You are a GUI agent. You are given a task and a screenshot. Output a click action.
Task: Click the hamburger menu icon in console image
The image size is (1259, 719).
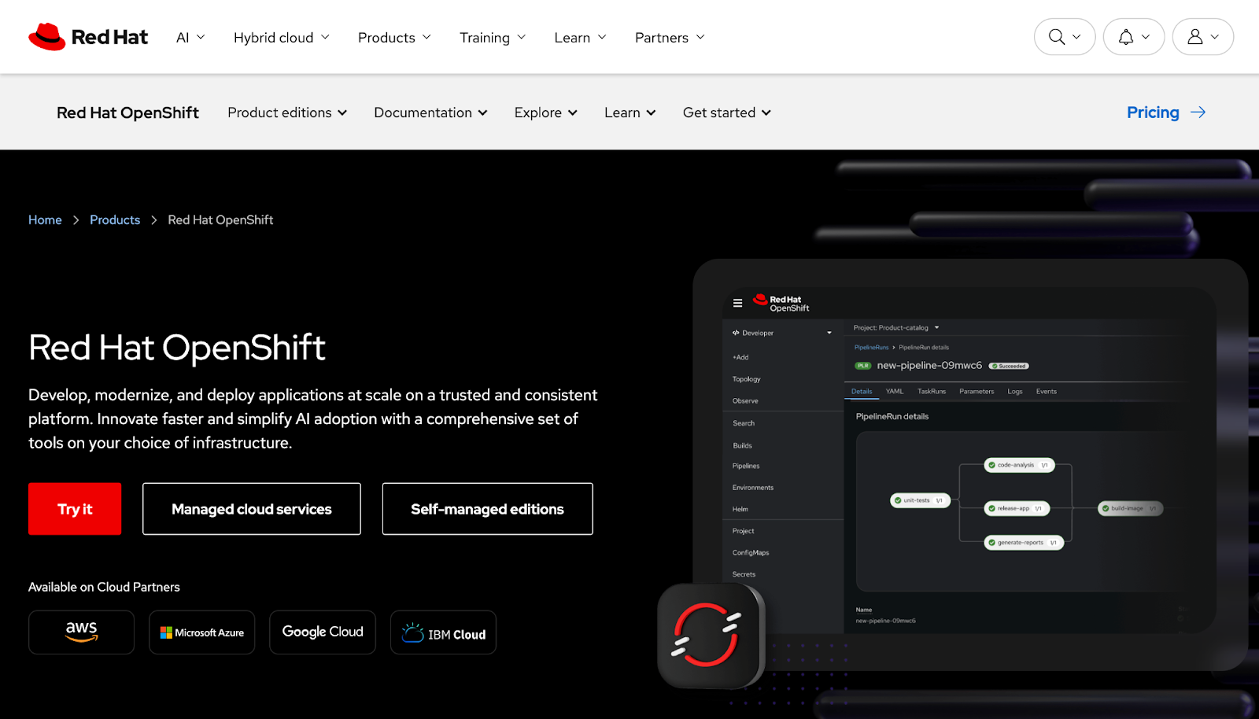pos(737,303)
